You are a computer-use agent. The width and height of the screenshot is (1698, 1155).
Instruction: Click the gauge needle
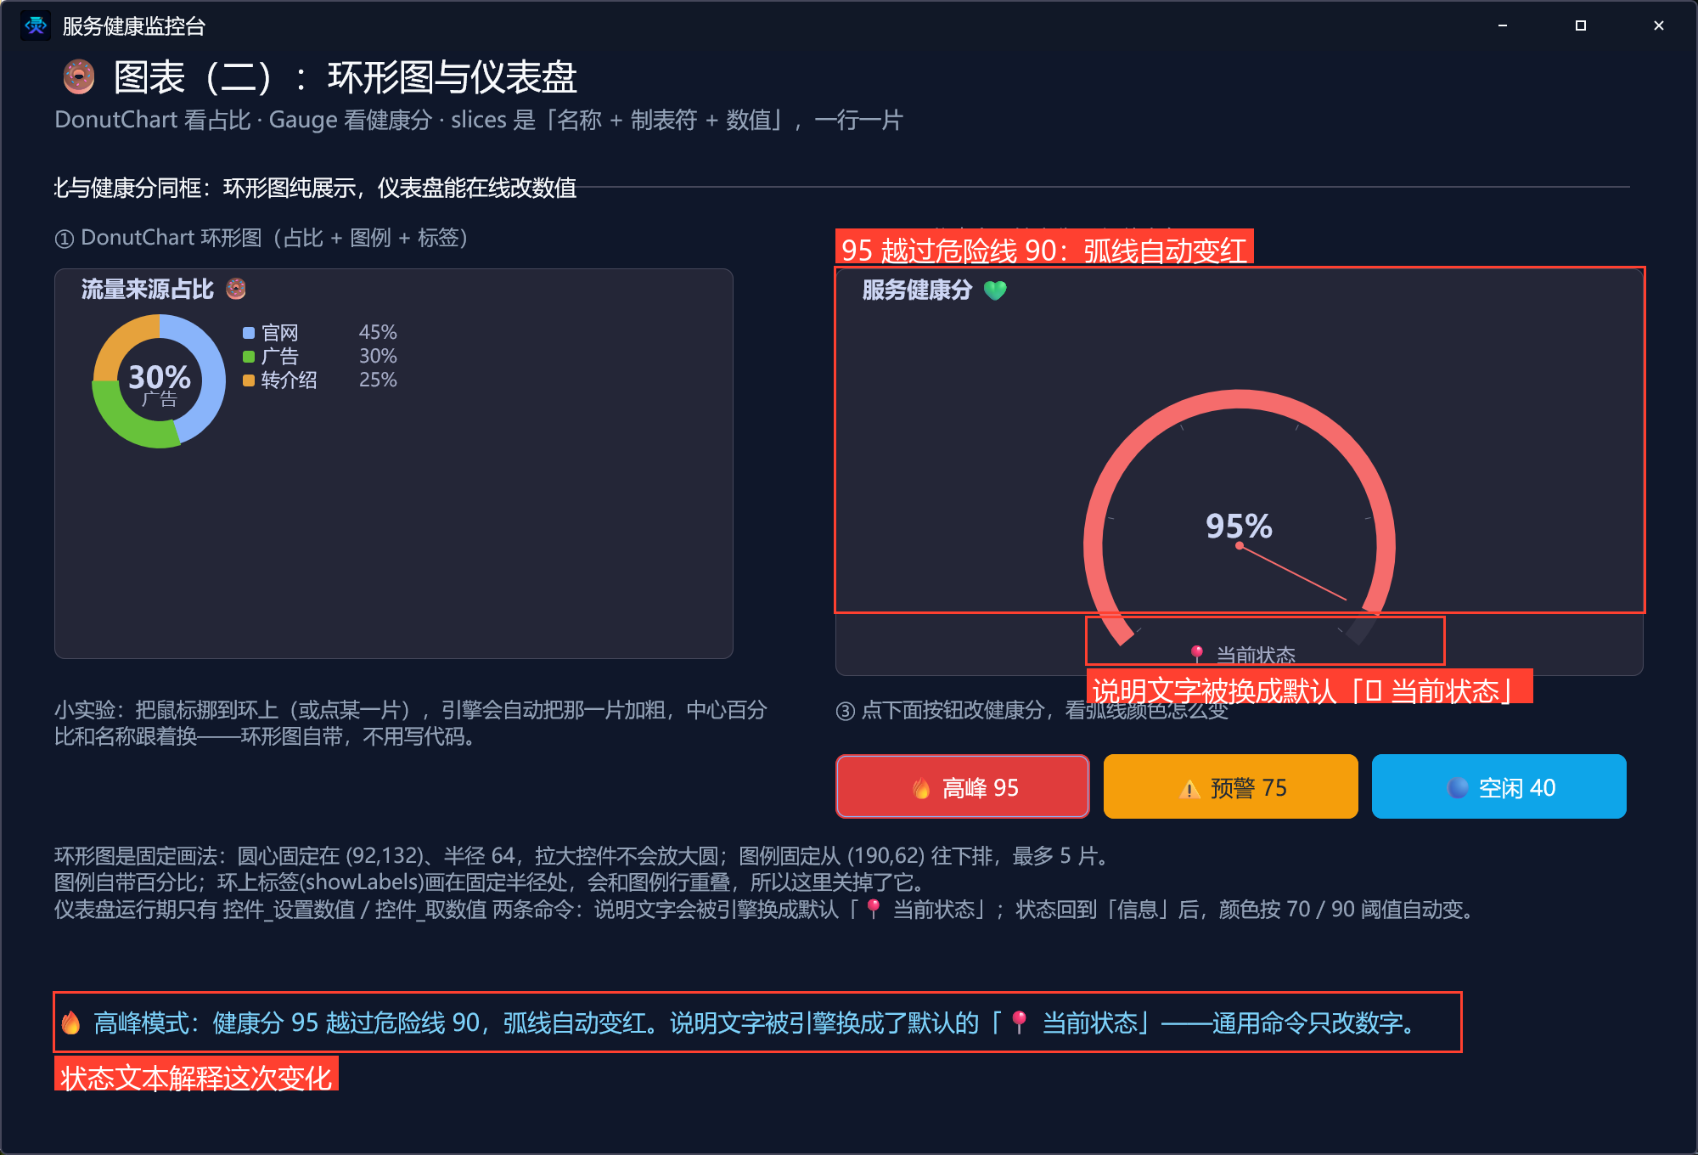pyautogui.click(x=1292, y=572)
